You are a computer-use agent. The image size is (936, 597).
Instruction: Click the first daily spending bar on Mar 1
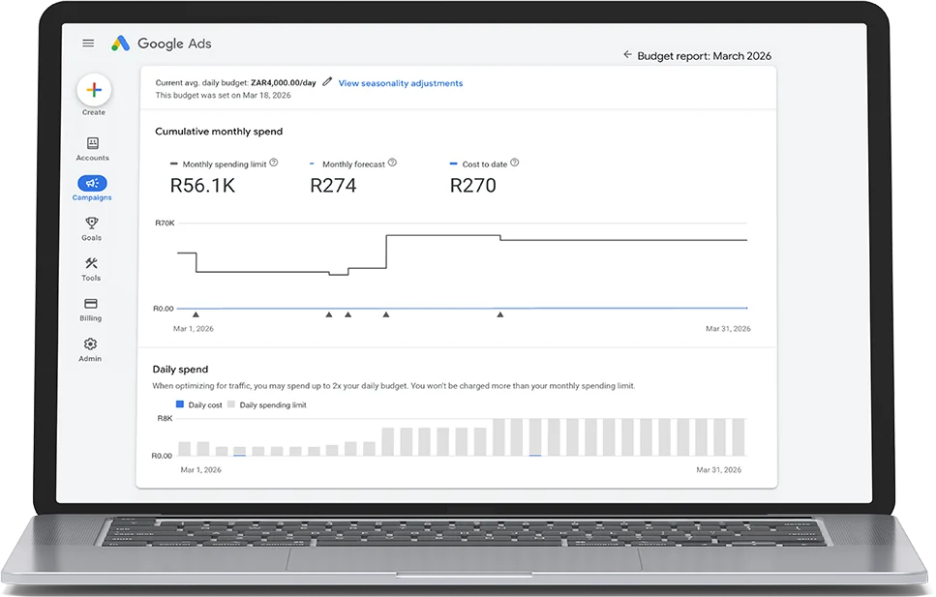(x=185, y=449)
